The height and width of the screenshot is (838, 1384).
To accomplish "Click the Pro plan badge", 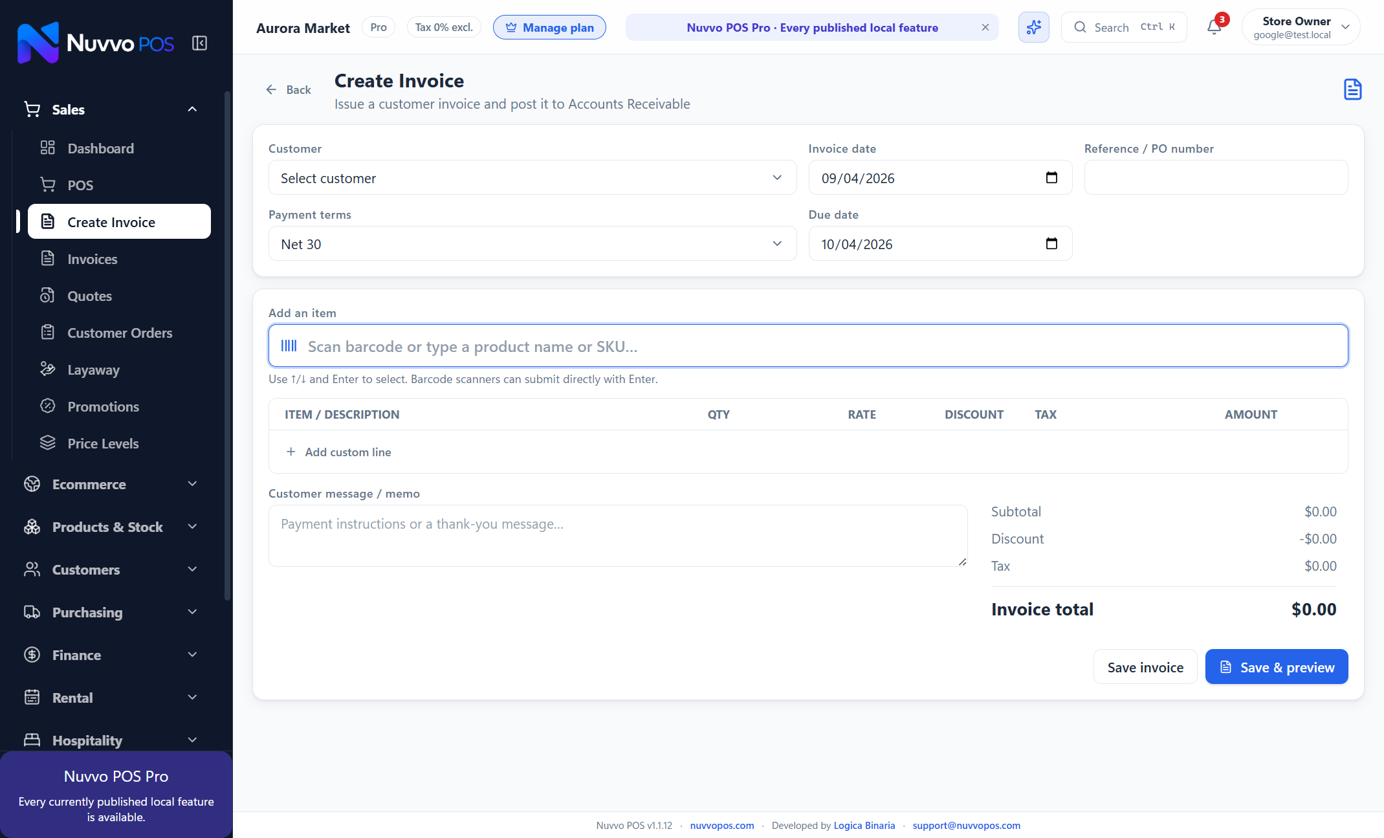I will pyautogui.click(x=379, y=27).
